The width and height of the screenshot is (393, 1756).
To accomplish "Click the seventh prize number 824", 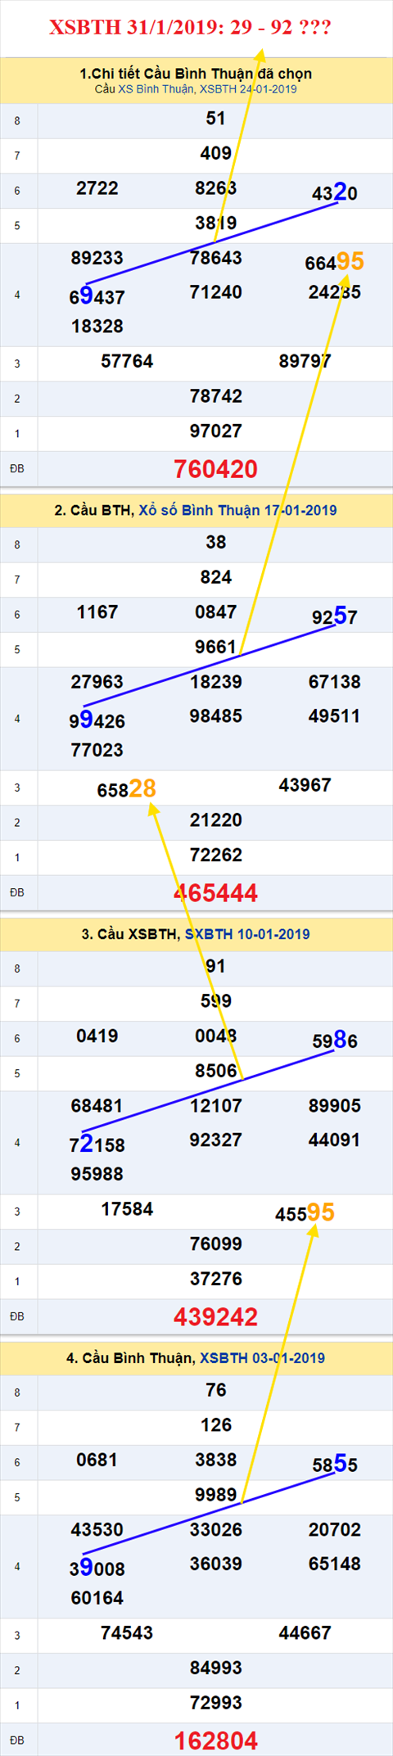I will (215, 577).
